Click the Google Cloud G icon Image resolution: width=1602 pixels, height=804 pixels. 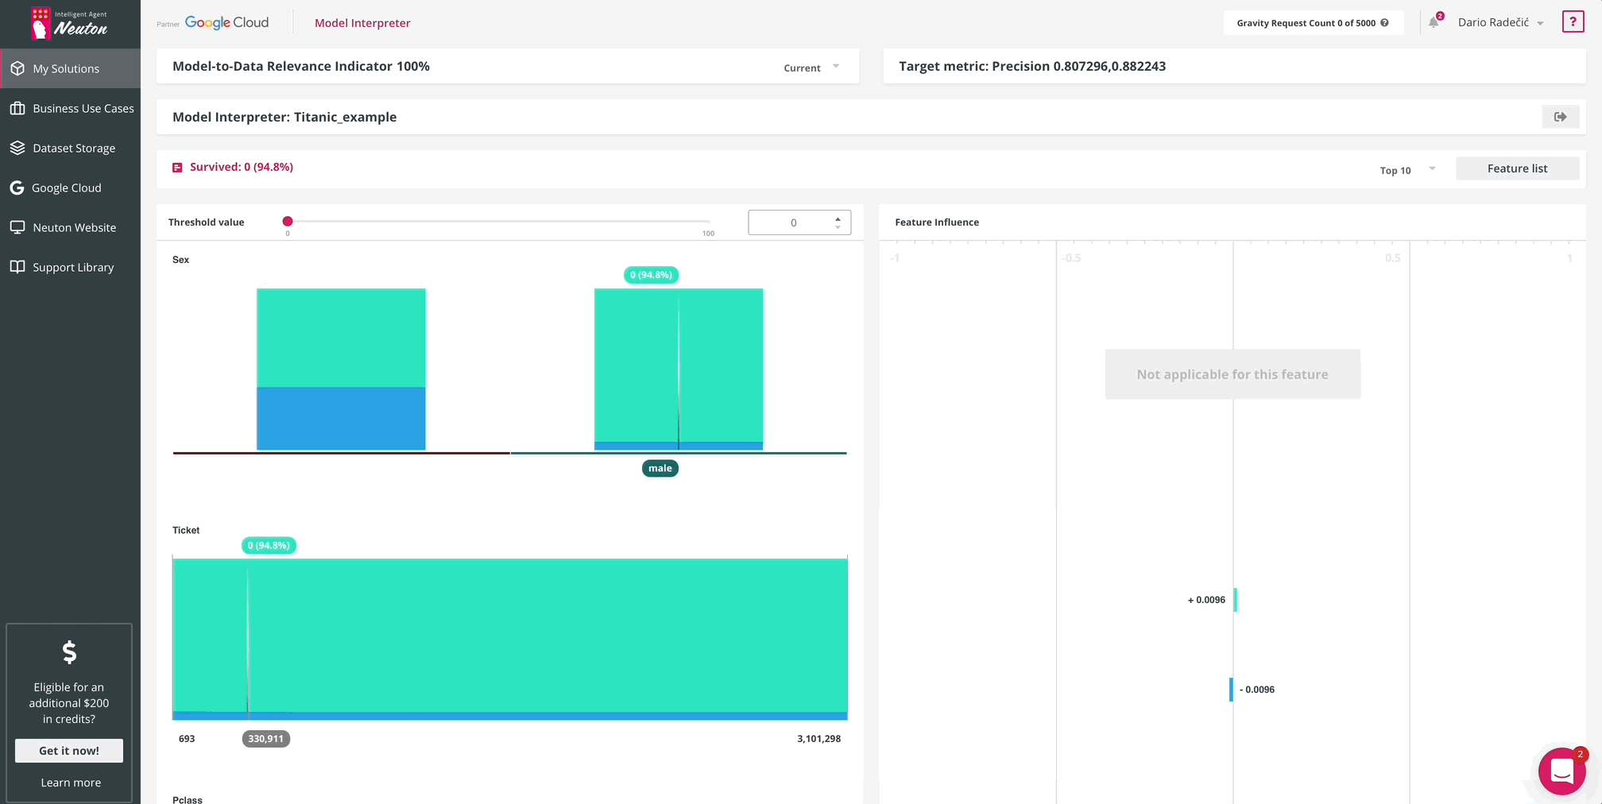tap(17, 187)
